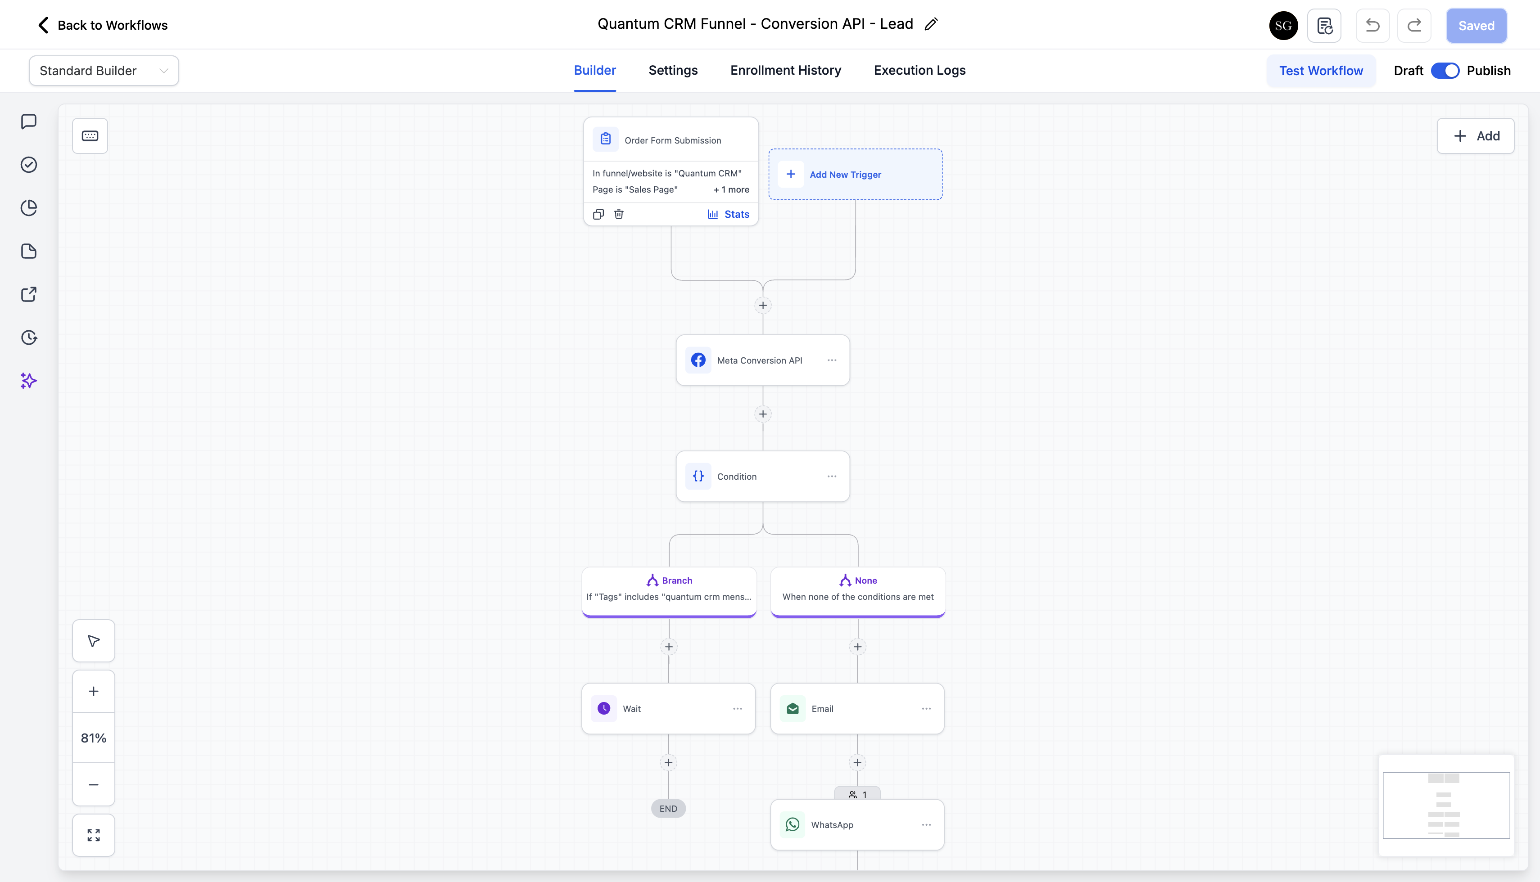The height and width of the screenshot is (882, 1540).
Task: Zoom in using the plus button
Action: click(93, 691)
